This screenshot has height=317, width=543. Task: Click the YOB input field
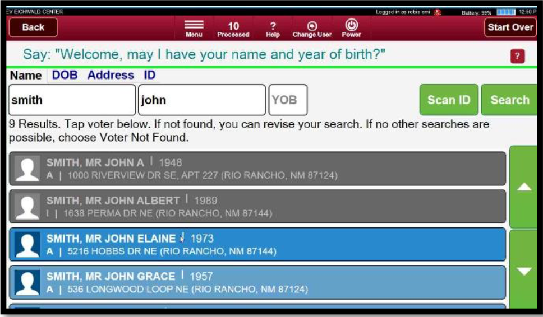[288, 100]
